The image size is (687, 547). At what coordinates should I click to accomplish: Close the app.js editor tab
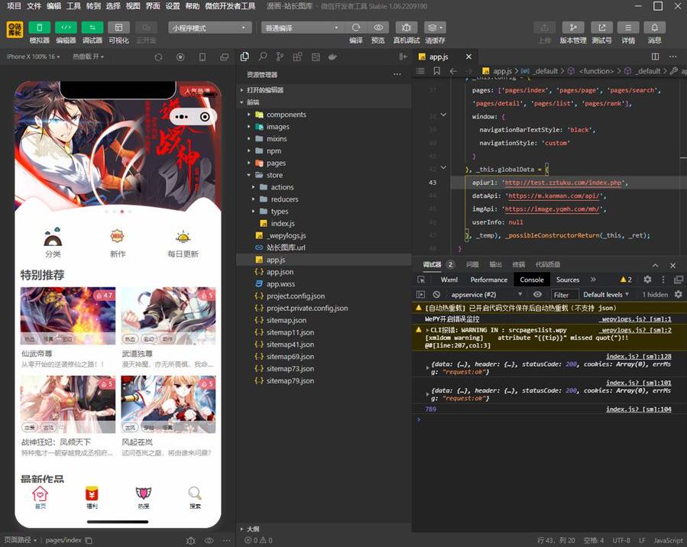click(468, 57)
